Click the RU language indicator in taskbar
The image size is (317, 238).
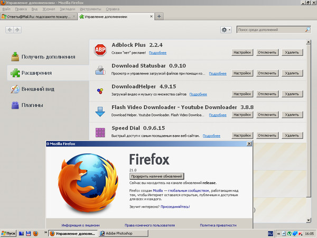coord(271,234)
